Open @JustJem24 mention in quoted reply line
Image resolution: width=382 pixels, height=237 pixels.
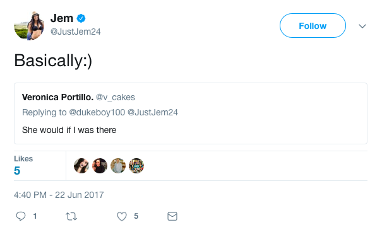click(153, 112)
